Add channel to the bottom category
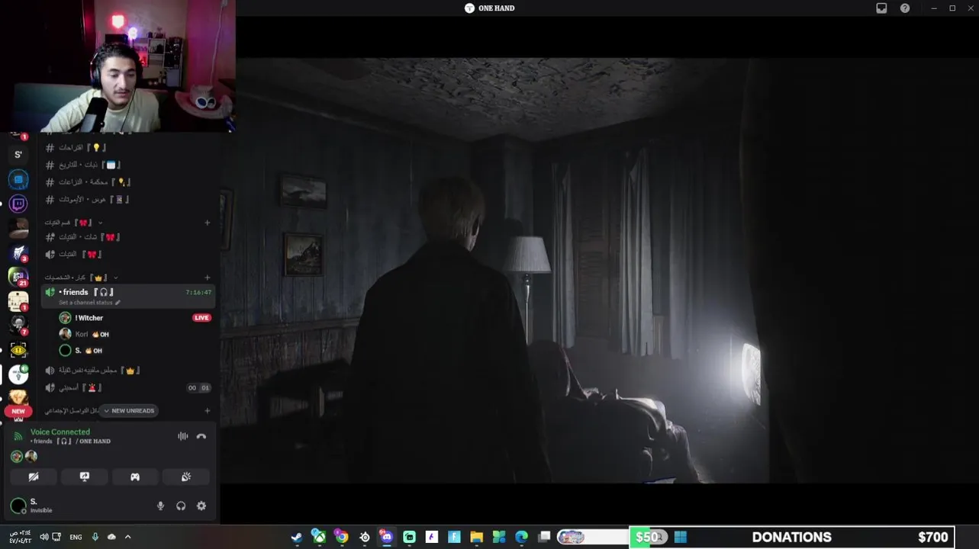Image resolution: width=979 pixels, height=549 pixels. (207, 410)
